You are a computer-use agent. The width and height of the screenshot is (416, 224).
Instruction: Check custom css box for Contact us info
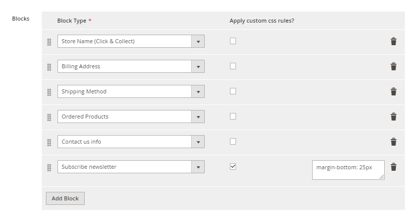(x=233, y=142)
